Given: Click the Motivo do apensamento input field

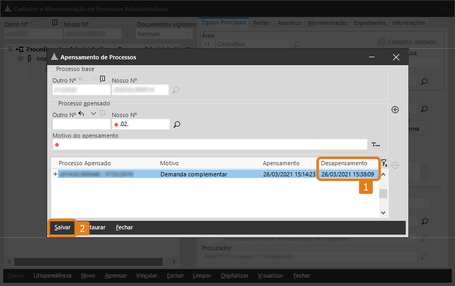Looking at the screenshot, I should (x=209, y=145).
